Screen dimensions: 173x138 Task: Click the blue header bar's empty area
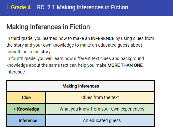point(150,8)
